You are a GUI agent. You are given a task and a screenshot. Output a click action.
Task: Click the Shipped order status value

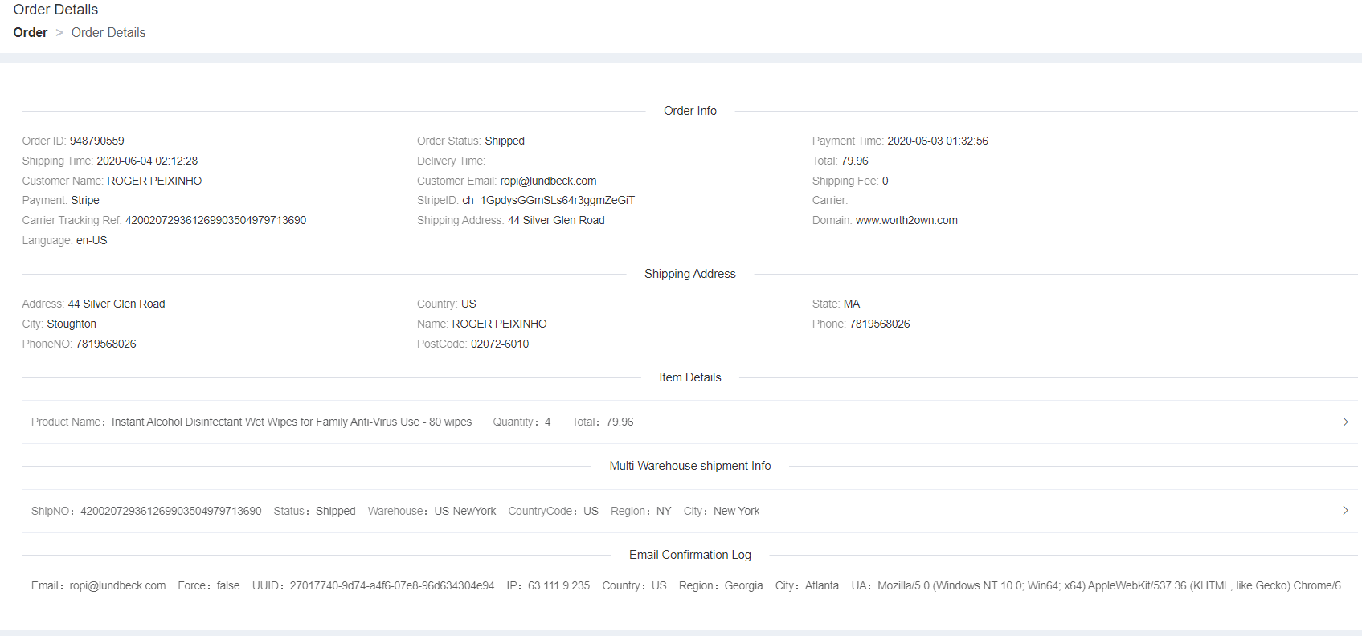[x=505, y=141]
